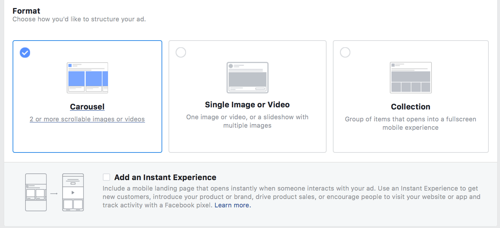500x228 pixels.
Task: Click the Collection layout illustration icon
Action: (411, 78)
